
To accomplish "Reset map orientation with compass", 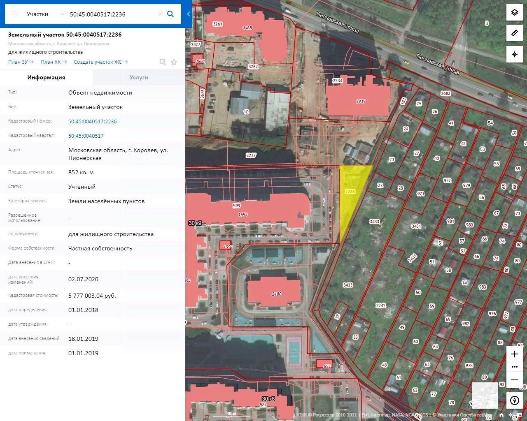I will (514, 400).
